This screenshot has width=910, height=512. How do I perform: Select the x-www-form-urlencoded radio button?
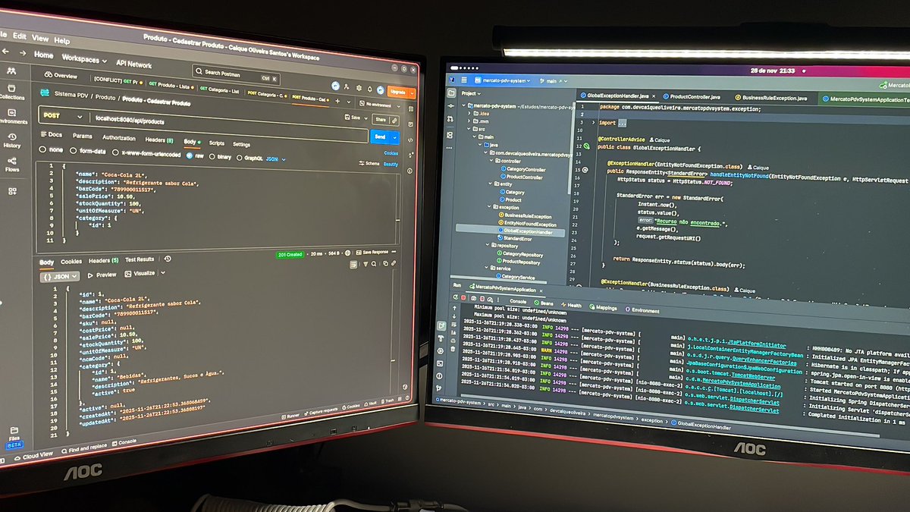coord(116,152)
